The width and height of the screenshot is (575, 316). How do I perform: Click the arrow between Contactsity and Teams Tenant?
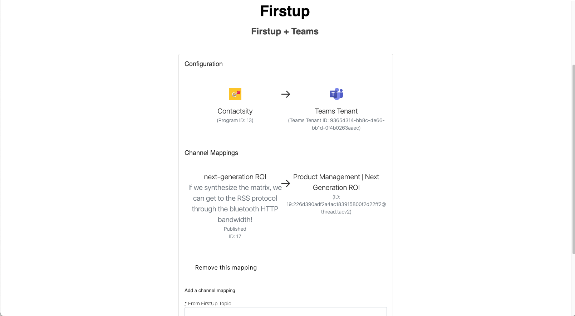pyautogui.click(x=286, y=94)
